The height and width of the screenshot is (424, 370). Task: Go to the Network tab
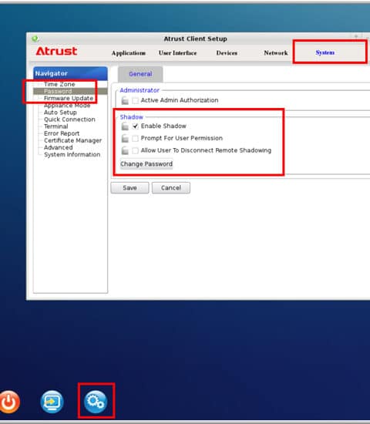276,53
